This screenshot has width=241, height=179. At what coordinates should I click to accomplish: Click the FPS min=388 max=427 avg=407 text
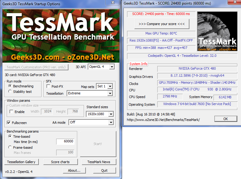(x=161, y=48)
